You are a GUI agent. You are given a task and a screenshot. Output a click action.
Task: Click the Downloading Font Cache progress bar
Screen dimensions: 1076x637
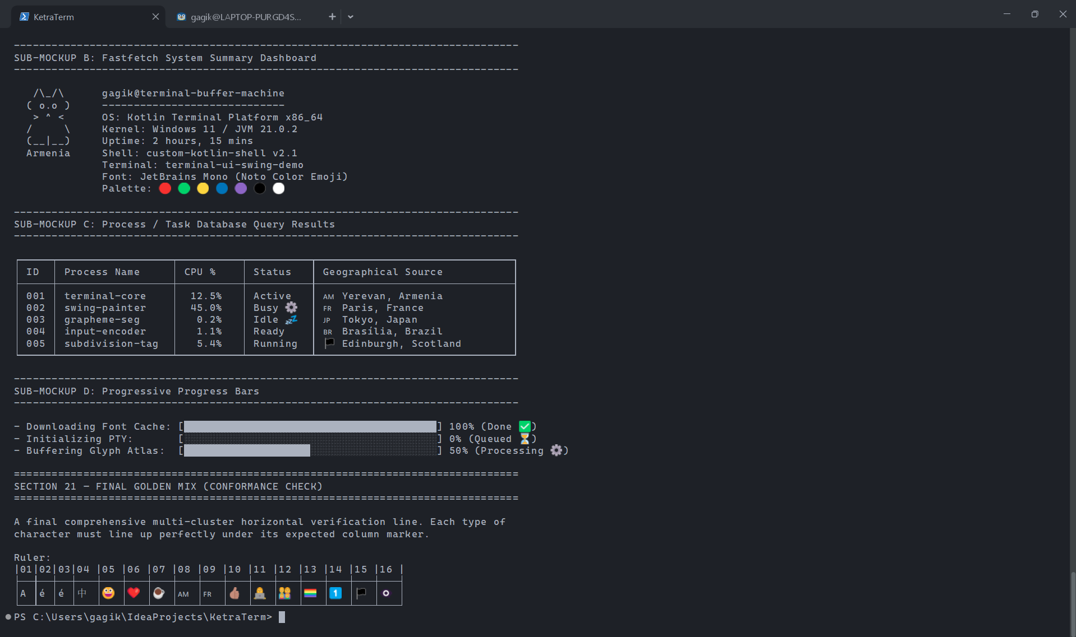coord(310,427)
